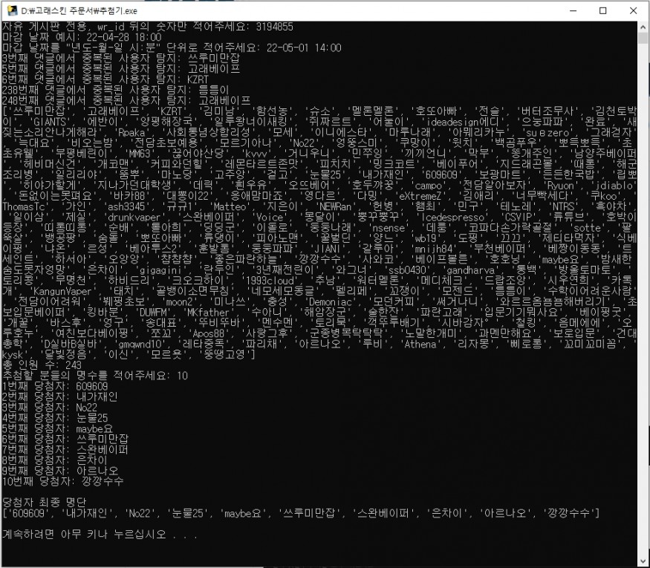Click the scrollbar down arrow
650x568 pixels.
point(643,561)
